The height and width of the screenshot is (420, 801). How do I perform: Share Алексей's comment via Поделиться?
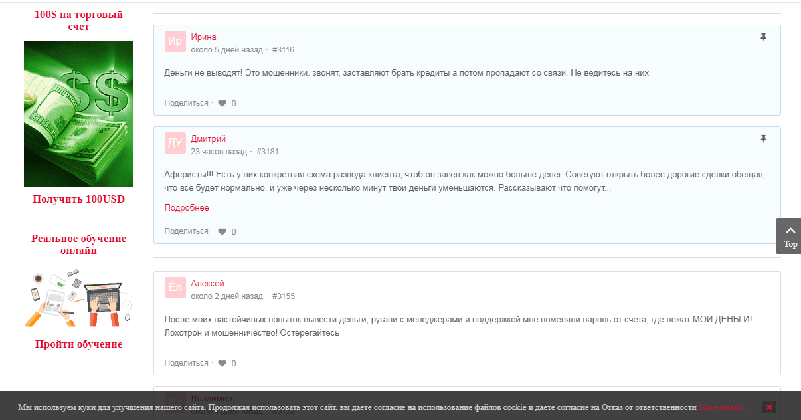coord(186,363)
